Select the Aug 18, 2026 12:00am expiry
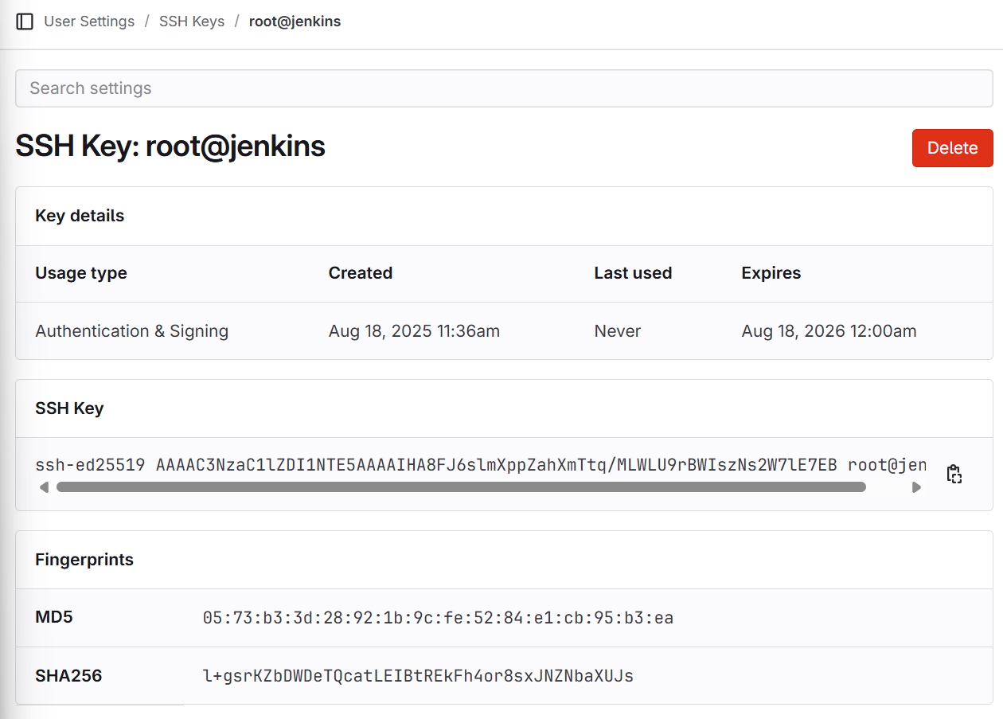The height and width of the screenshot is (719, 1003). pos(829,331)
